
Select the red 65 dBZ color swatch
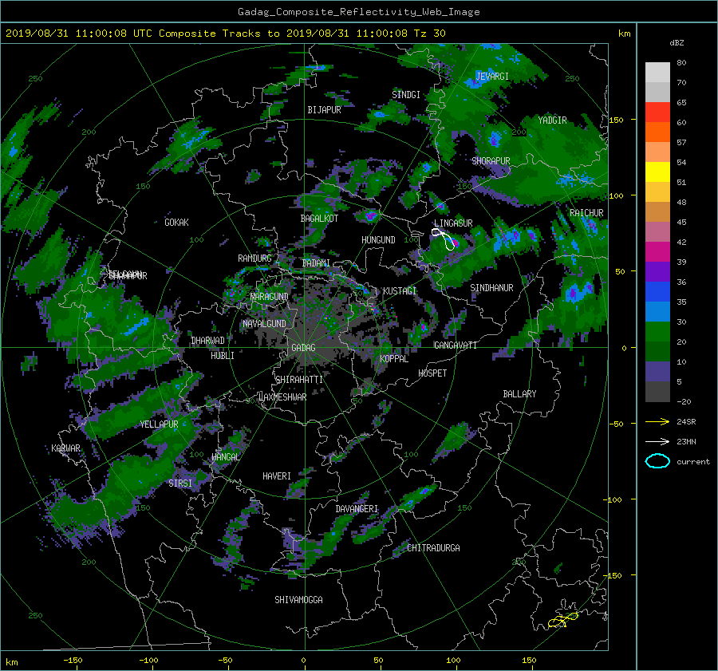[x=657, y=112]
